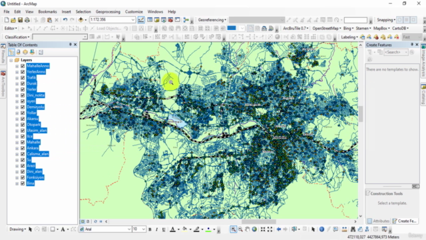Screen dimensions: 426x240
Task: Expand the Fonksiyon layer
Action: pyautogui.click(x=17, y=177)
